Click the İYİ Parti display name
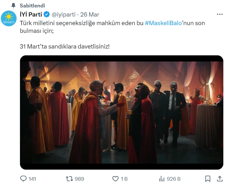The image size is (229, 185). 31,15
